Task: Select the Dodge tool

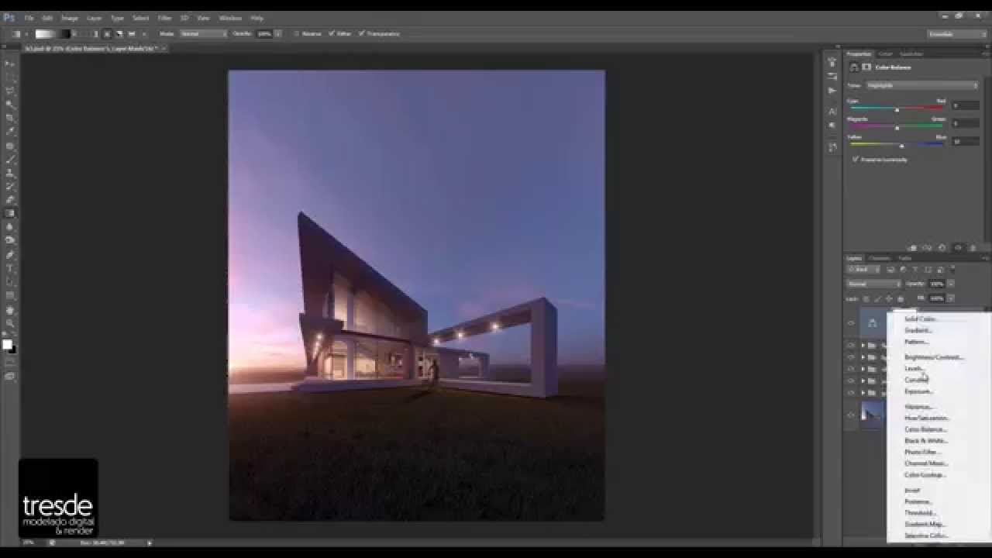Action: [10, 241]
